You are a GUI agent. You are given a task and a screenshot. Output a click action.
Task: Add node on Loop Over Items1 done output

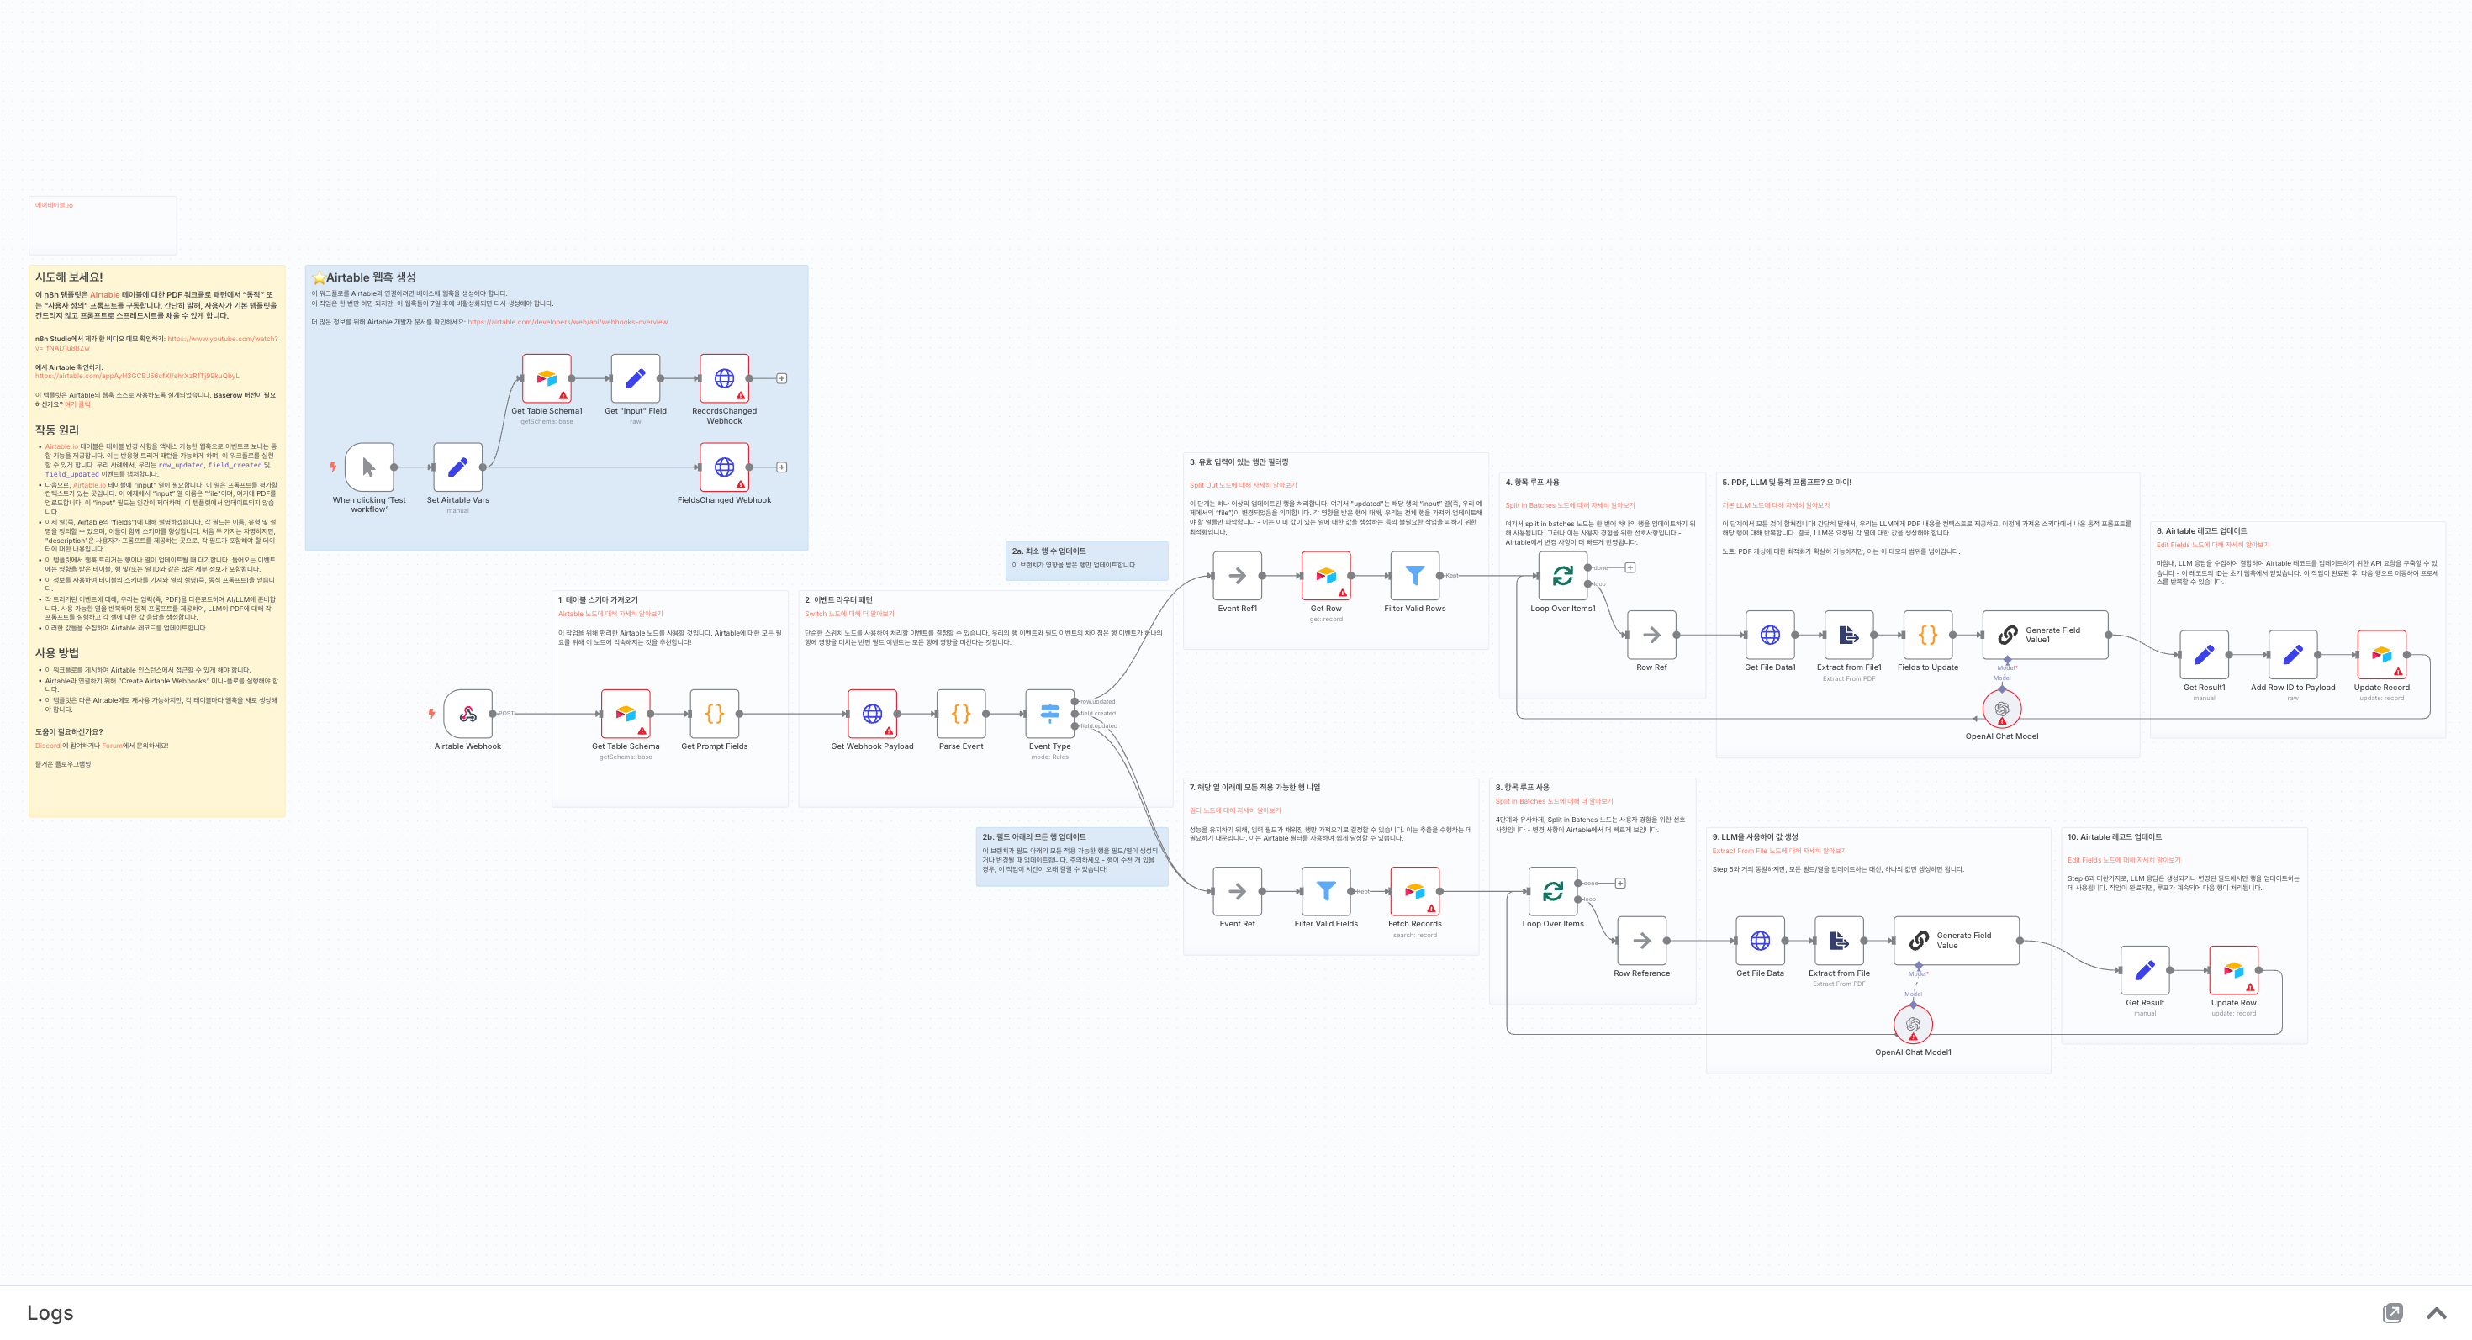(x=1630, y=567)
